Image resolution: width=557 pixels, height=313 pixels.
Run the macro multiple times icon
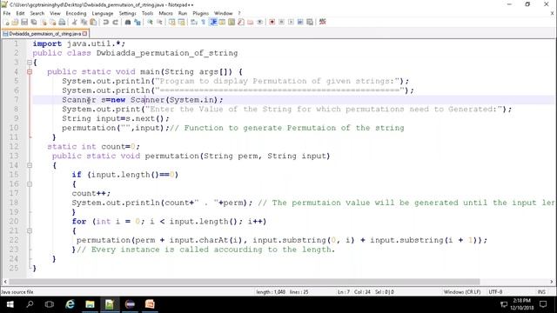coord(300,22)
